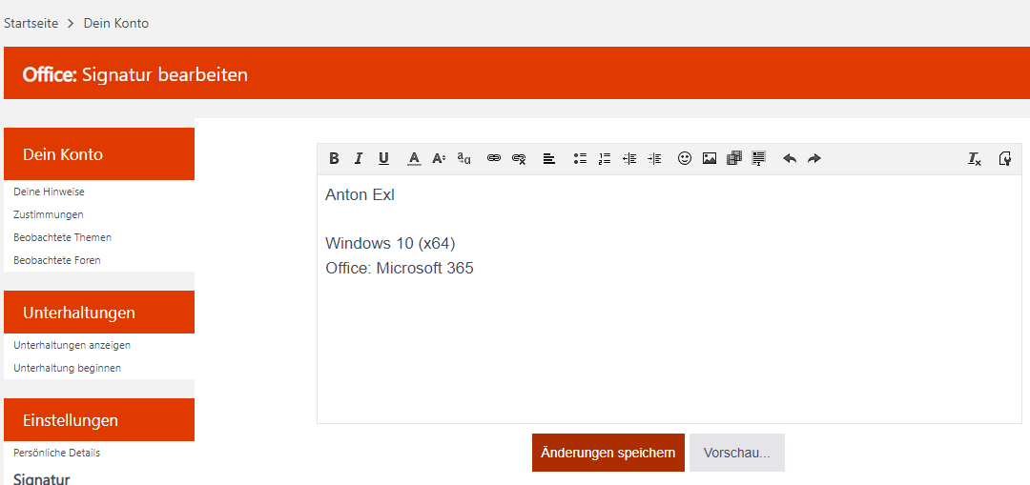
Task: Open Zustimmungen in sidebar
Action: pos(49,214)
